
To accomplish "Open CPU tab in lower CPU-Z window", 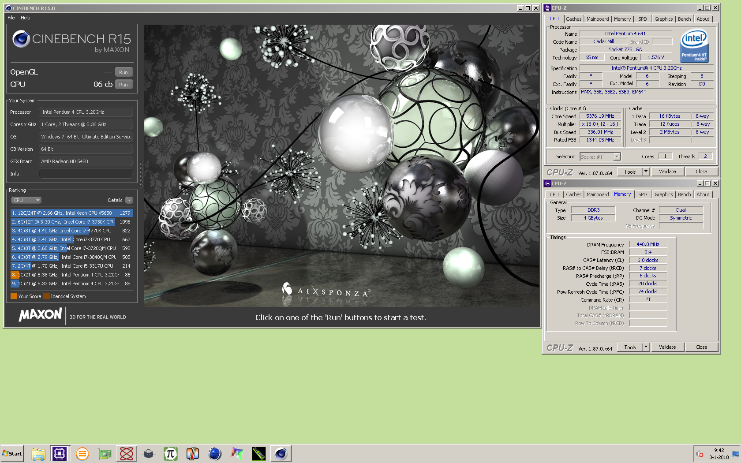I will click(554, 194).
